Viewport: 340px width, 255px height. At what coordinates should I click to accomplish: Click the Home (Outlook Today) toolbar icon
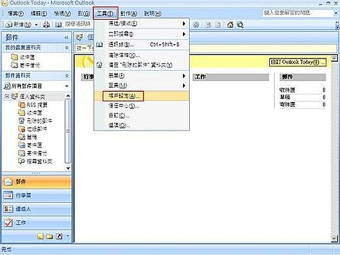(230, 24)
